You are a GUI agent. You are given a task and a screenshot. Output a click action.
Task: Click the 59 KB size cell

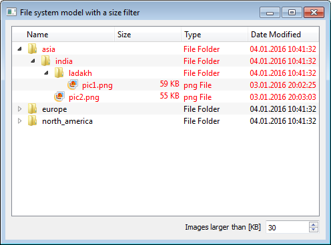tap(170, 84)
